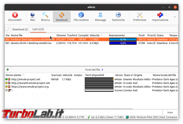183x124 pixels.
Task: Click the "Fonti del file: 4" label
Action: (94, 70)
